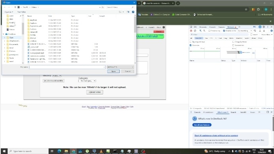
Task: Click the inspect element icon in DevTools
Action: coord(191,27)
